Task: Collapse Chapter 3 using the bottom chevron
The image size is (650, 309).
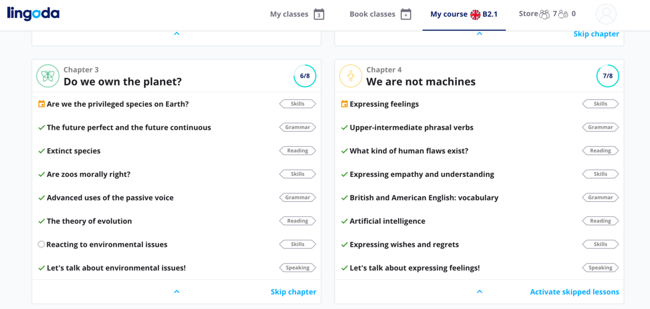Action: pos(177,292)
